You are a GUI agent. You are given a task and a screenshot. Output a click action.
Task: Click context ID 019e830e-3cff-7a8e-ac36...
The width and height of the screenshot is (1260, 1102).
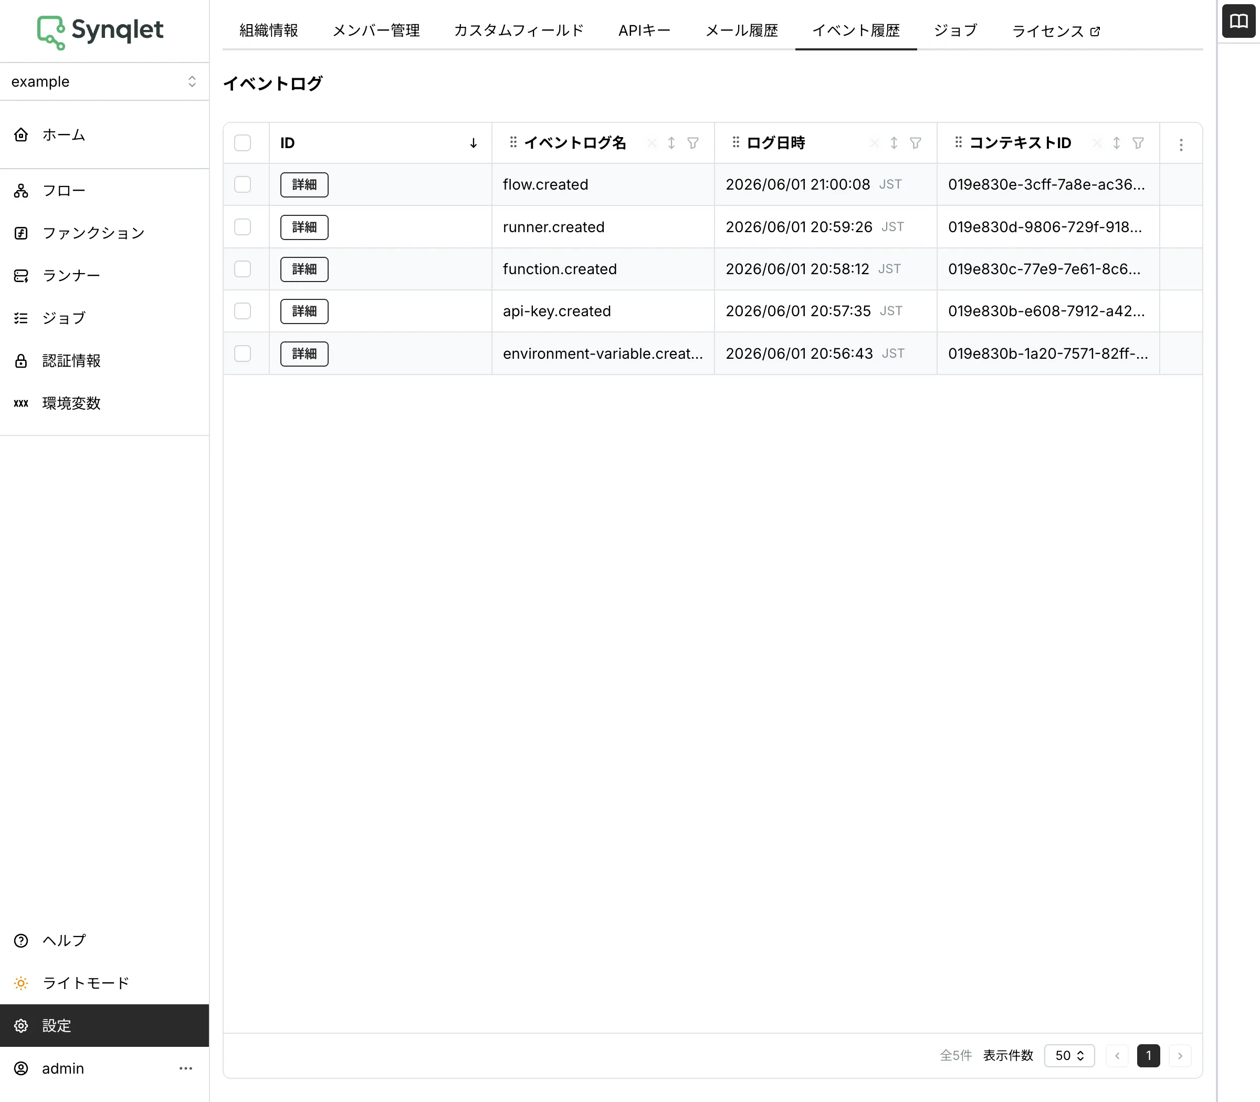[x=1046, y=184]
